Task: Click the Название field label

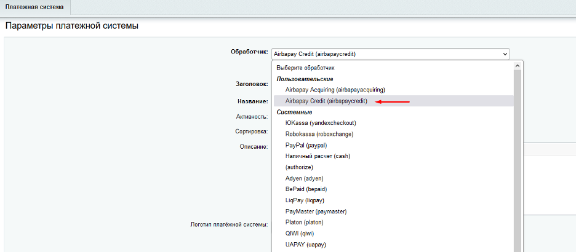Action: 252,101
